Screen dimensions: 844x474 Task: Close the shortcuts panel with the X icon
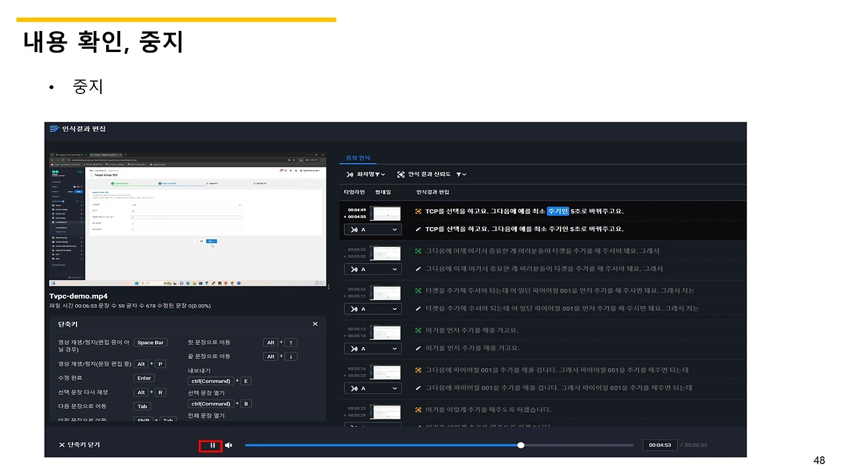click(315, 324)
